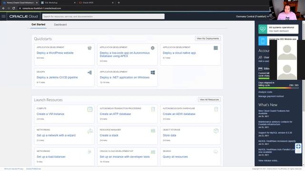This screenshot has height=171, width=305.
Task: Open Create a VM instance link
Action: [x=51, y=114]
